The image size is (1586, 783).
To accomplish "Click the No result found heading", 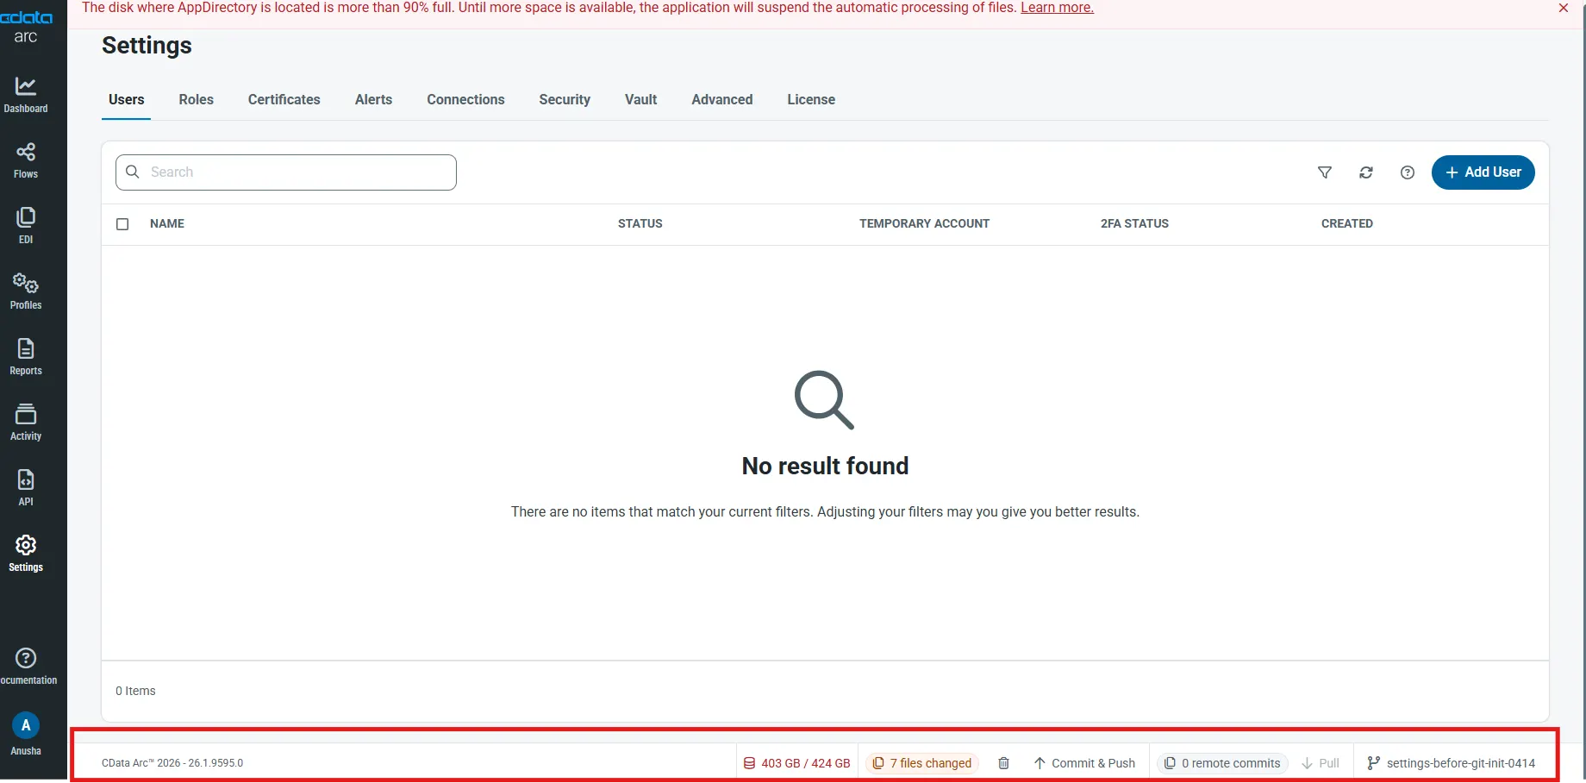I will tap(825, 466).
